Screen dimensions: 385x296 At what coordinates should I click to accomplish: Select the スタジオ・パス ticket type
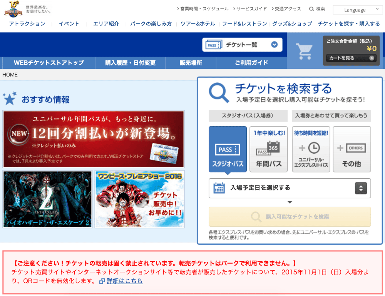pyautogui.click(x=228, y=149)
